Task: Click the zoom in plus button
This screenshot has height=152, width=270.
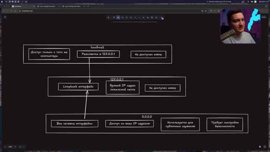Action: [15, 147]
